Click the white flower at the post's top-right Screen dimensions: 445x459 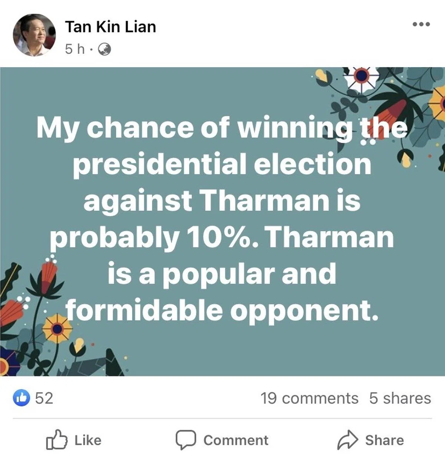point(361,77)
